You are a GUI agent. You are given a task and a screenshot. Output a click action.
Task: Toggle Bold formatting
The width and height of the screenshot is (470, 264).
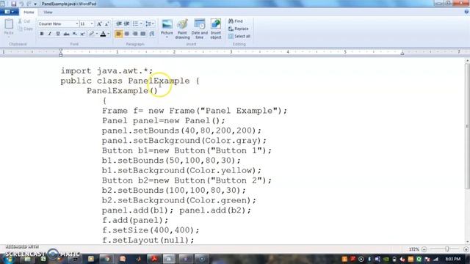[x=42, y=34]
